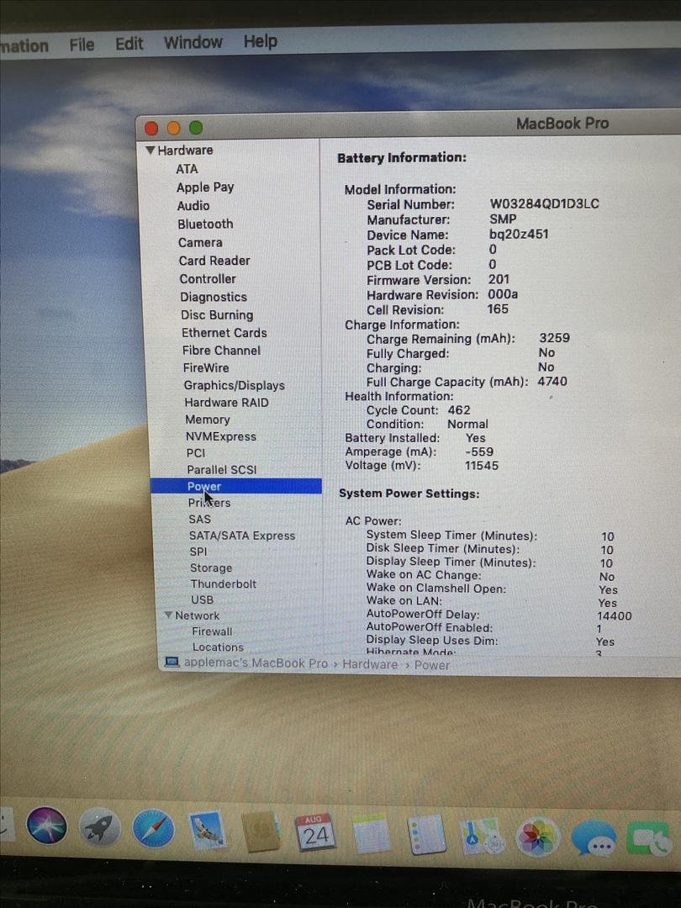Open the Help menu
This screenshot has width=681, height=908.
point(260,41)
